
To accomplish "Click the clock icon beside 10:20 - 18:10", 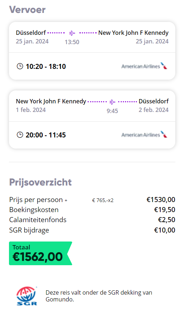I will point(20,66).
